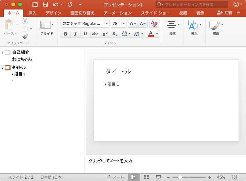Click the Format Painter brush icon
Screen dimensions: 246x181
tap(25, 36)
